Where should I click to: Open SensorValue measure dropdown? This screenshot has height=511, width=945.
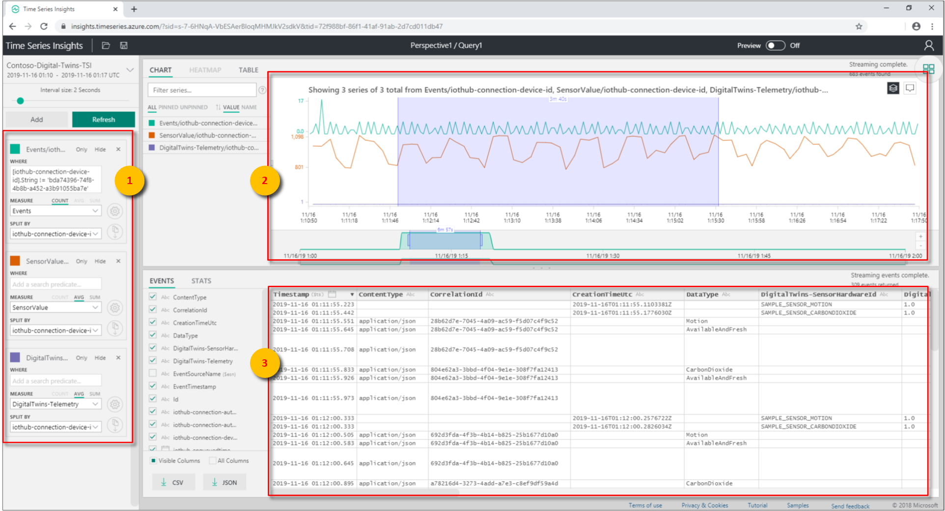(56, 308)
